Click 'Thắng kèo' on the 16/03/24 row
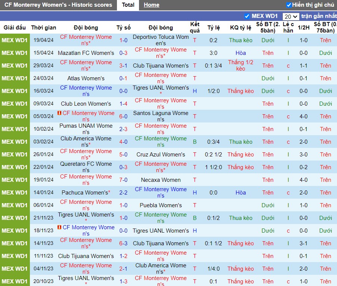 click(241, 91)
